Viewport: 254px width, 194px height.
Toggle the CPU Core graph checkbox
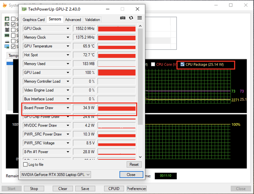153,64
